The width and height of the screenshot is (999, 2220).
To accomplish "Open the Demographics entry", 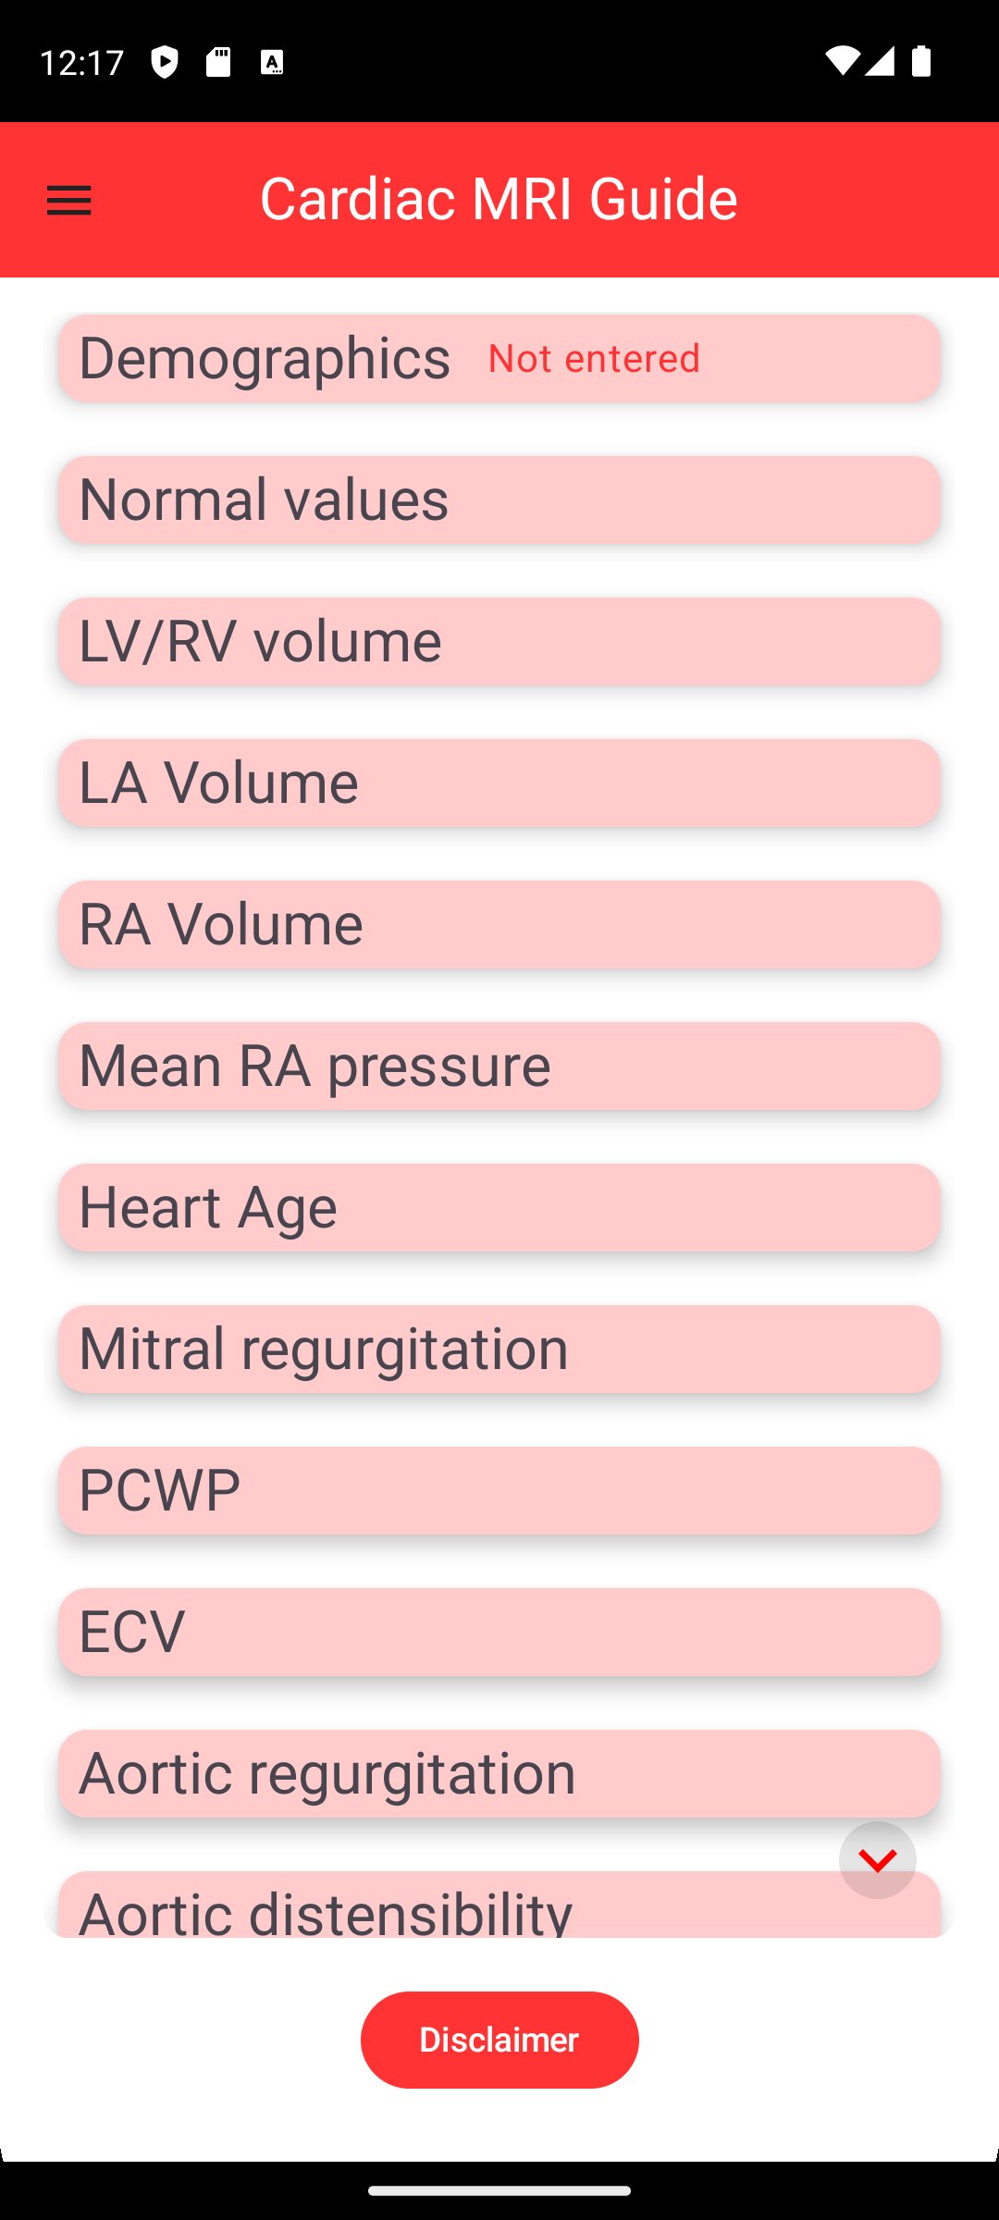I will [x=499, y=358].
